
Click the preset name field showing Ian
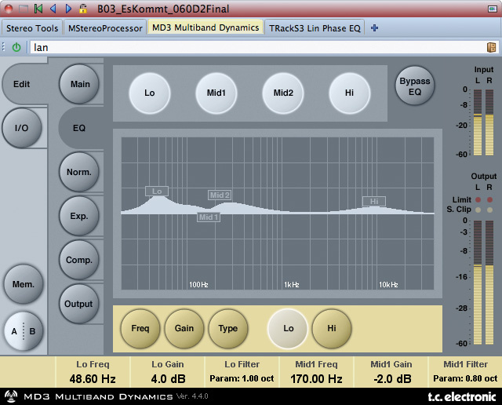point(258,47)
